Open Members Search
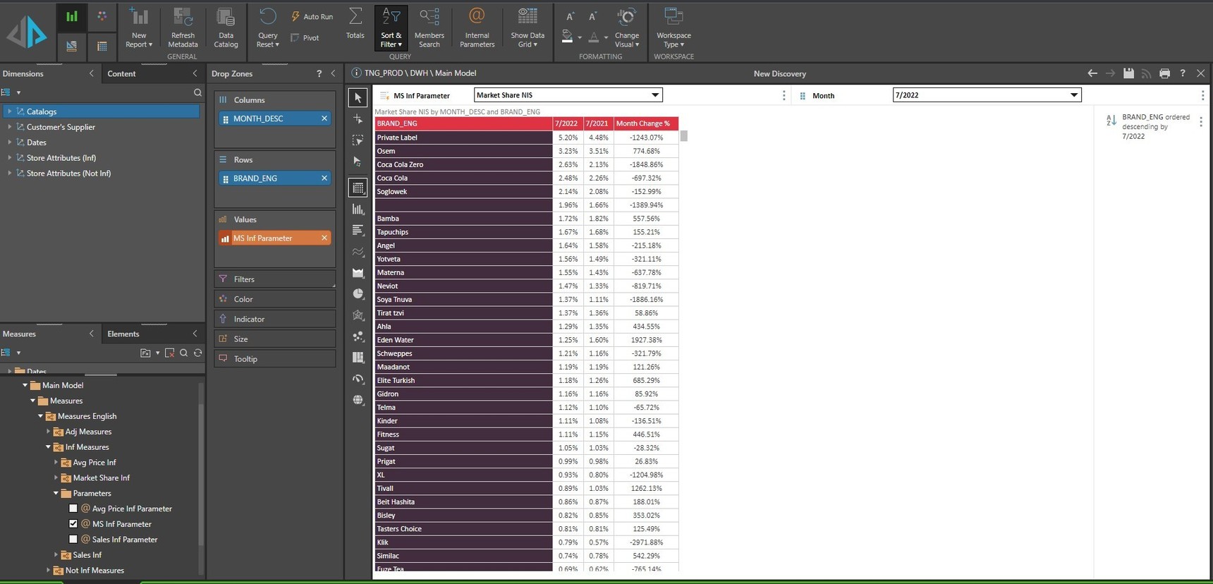This screenshot has width=1213, height=584. tap(429, 28)
